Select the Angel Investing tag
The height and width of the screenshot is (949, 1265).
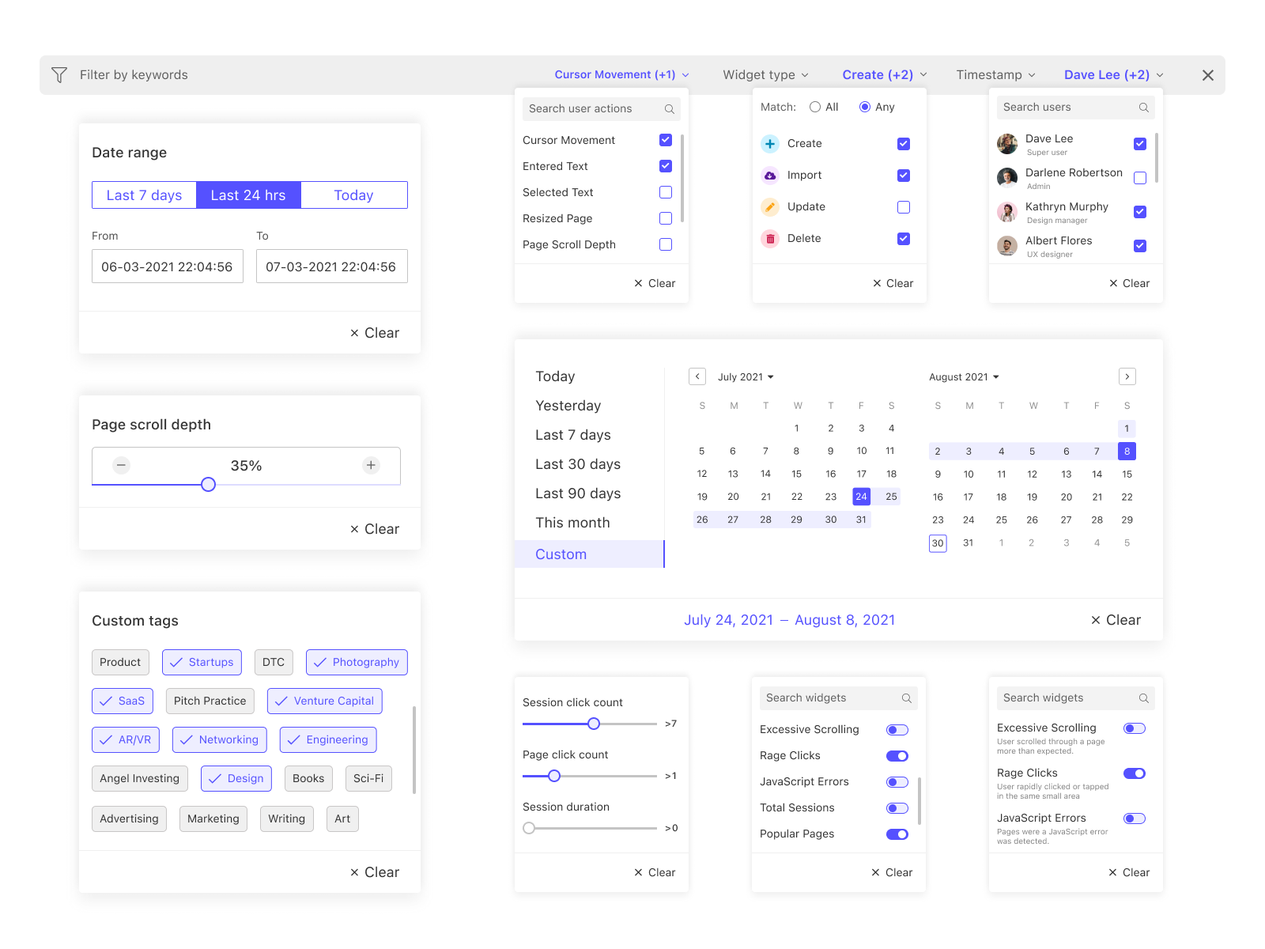140,779
